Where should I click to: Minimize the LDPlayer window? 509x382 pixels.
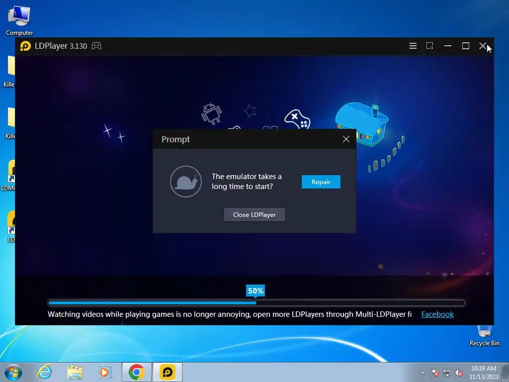448,46
